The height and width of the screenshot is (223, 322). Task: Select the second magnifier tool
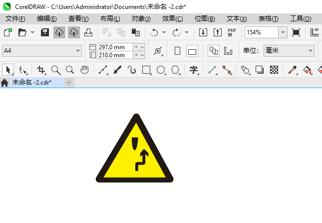click(x=70, y=70)
